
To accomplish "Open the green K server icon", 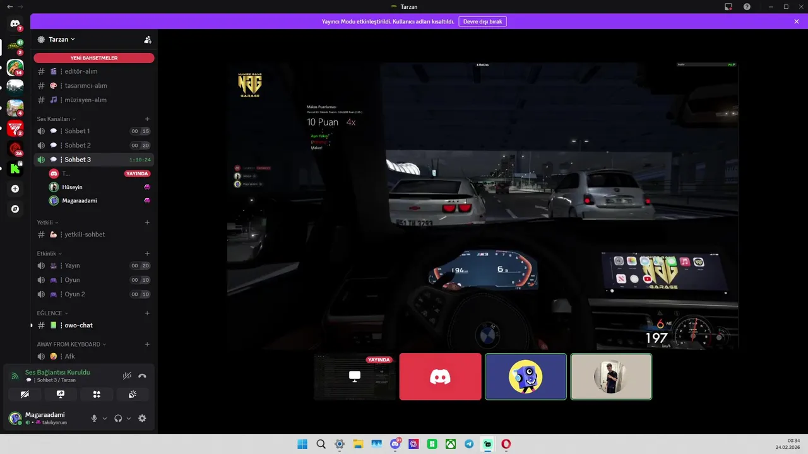I will 15,168.
